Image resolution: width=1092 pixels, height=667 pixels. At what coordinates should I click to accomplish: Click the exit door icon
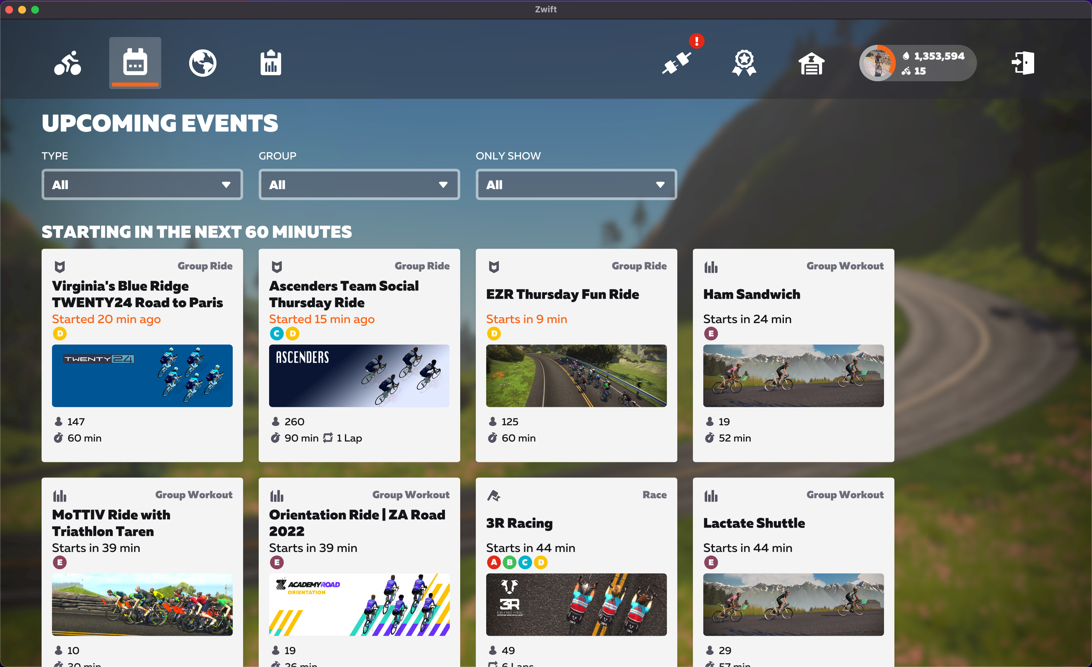(x=1023, y=63)
